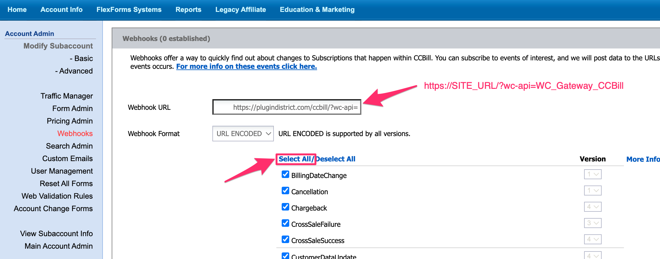Toggle the CrossSaleSuccess checkbox
Image resolution: width=660 pixels, height=259 pixels.
pos(285,239)
